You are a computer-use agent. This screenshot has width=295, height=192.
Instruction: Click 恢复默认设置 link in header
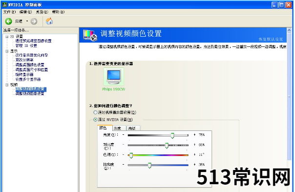(x=271, y=40)
